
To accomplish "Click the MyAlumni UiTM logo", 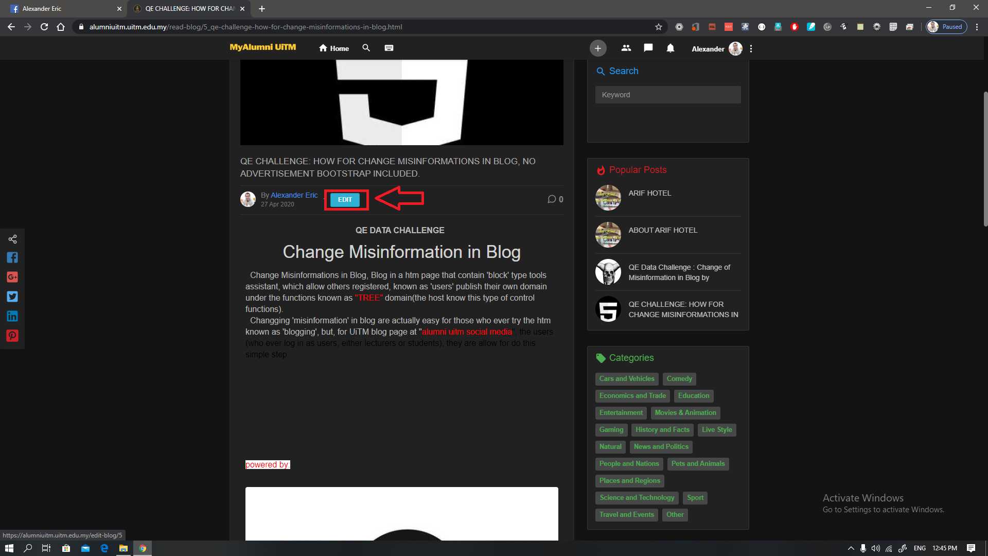I will point(262,47).
